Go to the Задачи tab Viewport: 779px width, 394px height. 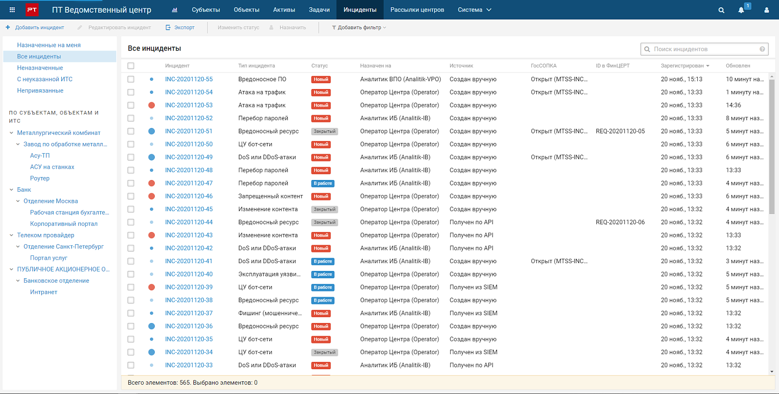(319, 10)
